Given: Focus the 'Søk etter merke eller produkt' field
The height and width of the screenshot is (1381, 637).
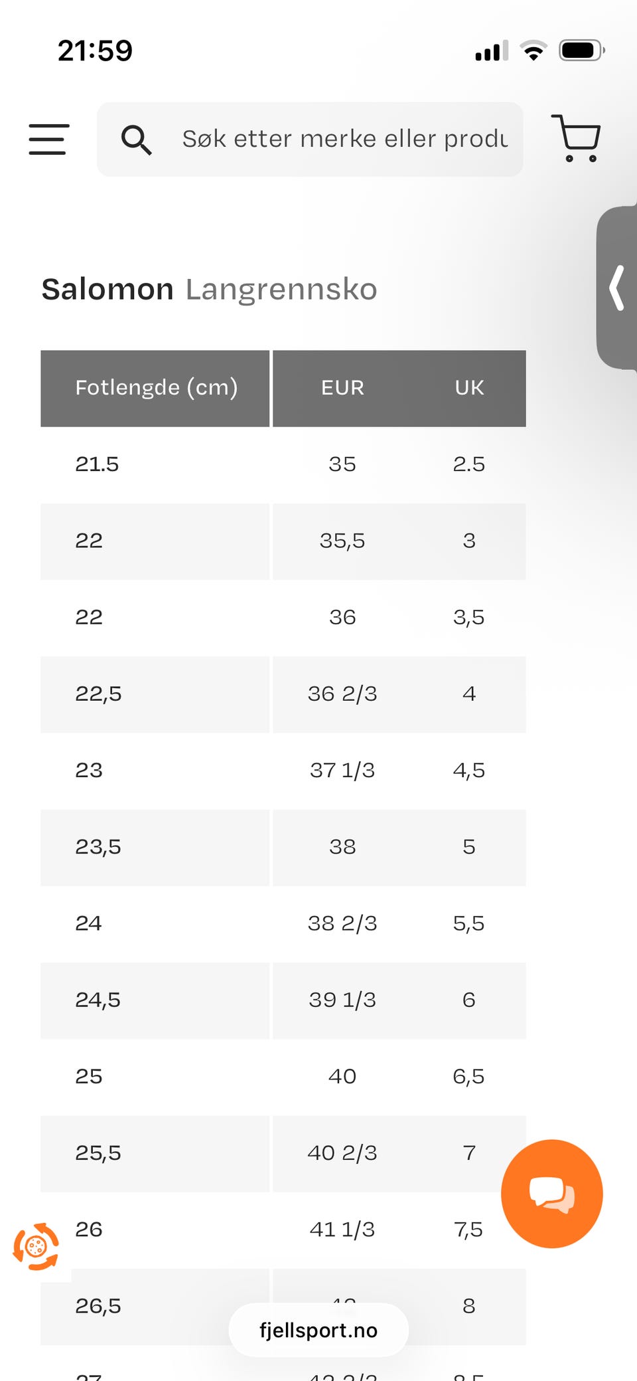Looking at the screenshot, I should [x=310, y=139].
